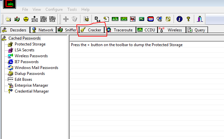Click the yellow question mark help icon
This screenshot has width=224, height=139.
pos(188,19)
